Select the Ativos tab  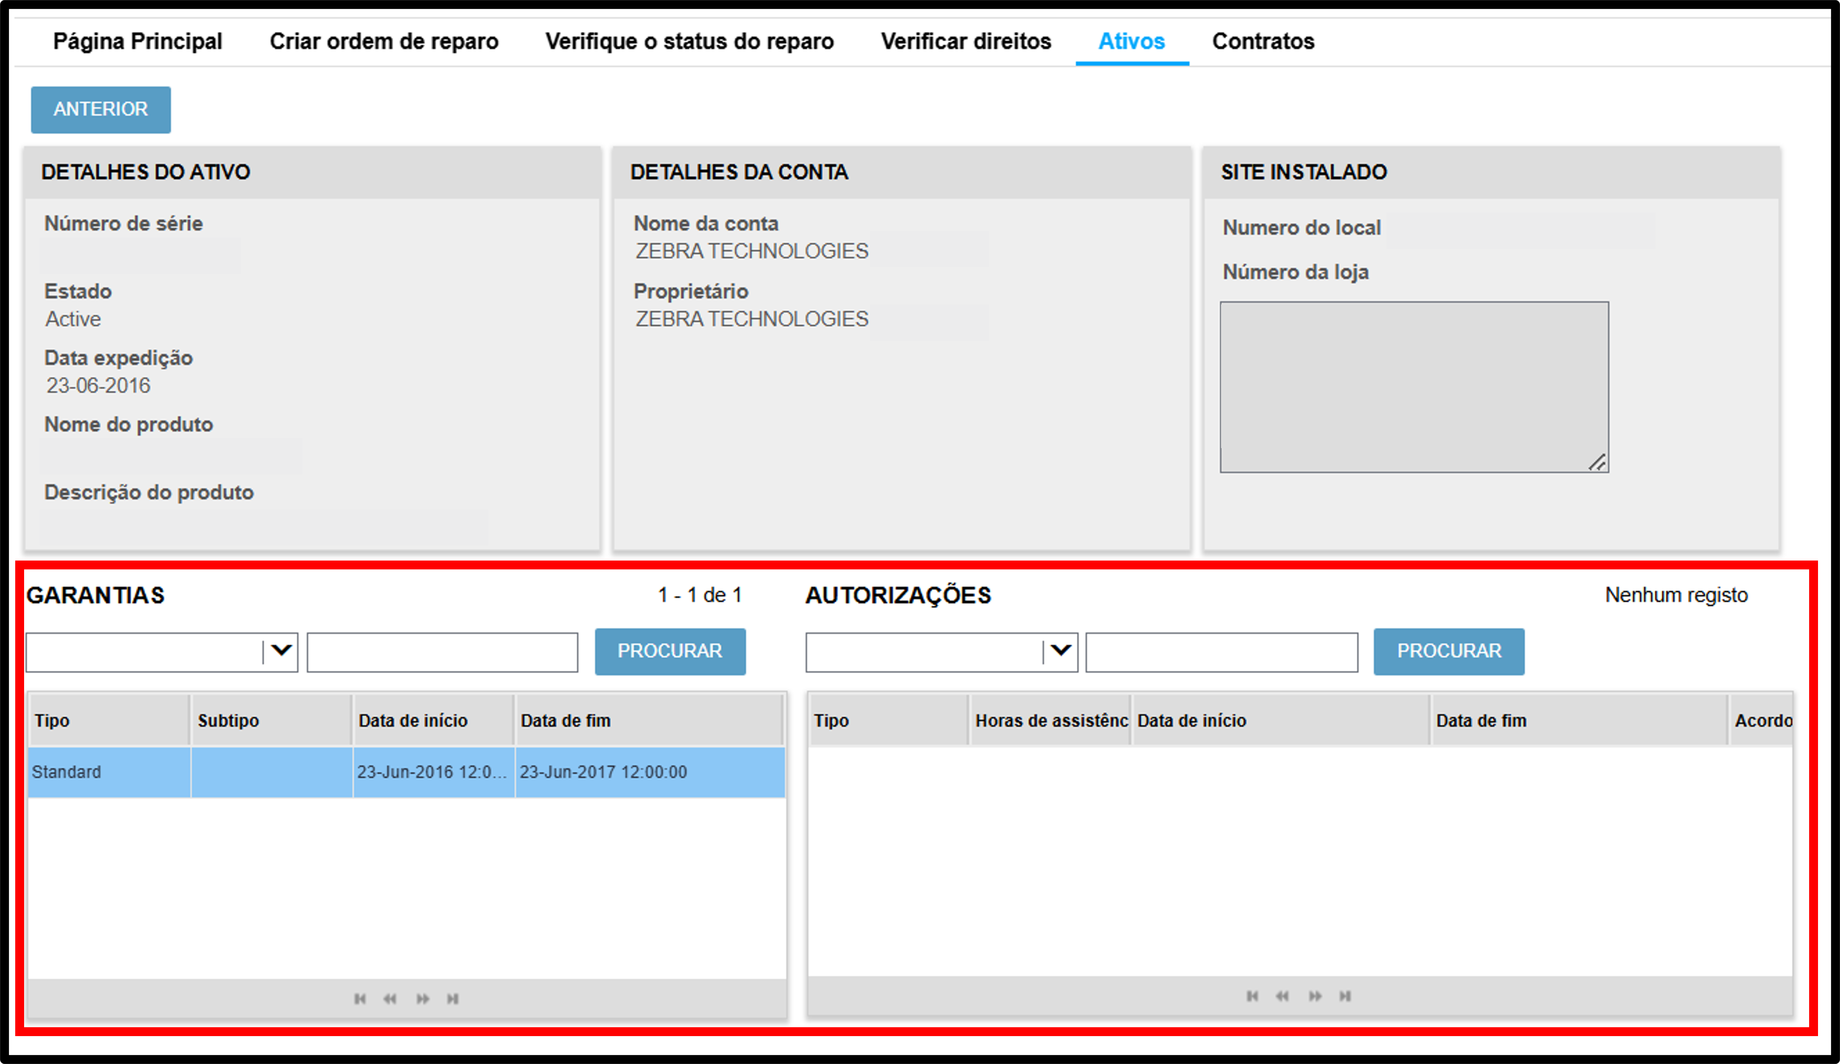click(1132, 41)
